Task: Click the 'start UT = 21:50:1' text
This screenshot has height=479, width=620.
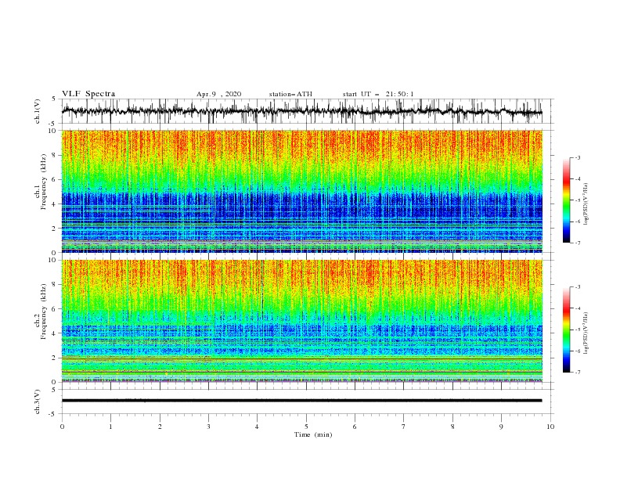Action: pos(378,94)
